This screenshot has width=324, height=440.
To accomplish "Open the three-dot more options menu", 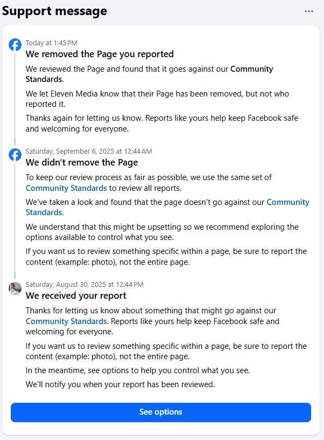I will pyautogui.click(x=308, y=11).
